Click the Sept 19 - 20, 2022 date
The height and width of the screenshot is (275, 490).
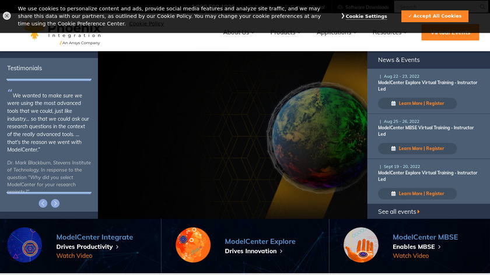pos(401,167)
